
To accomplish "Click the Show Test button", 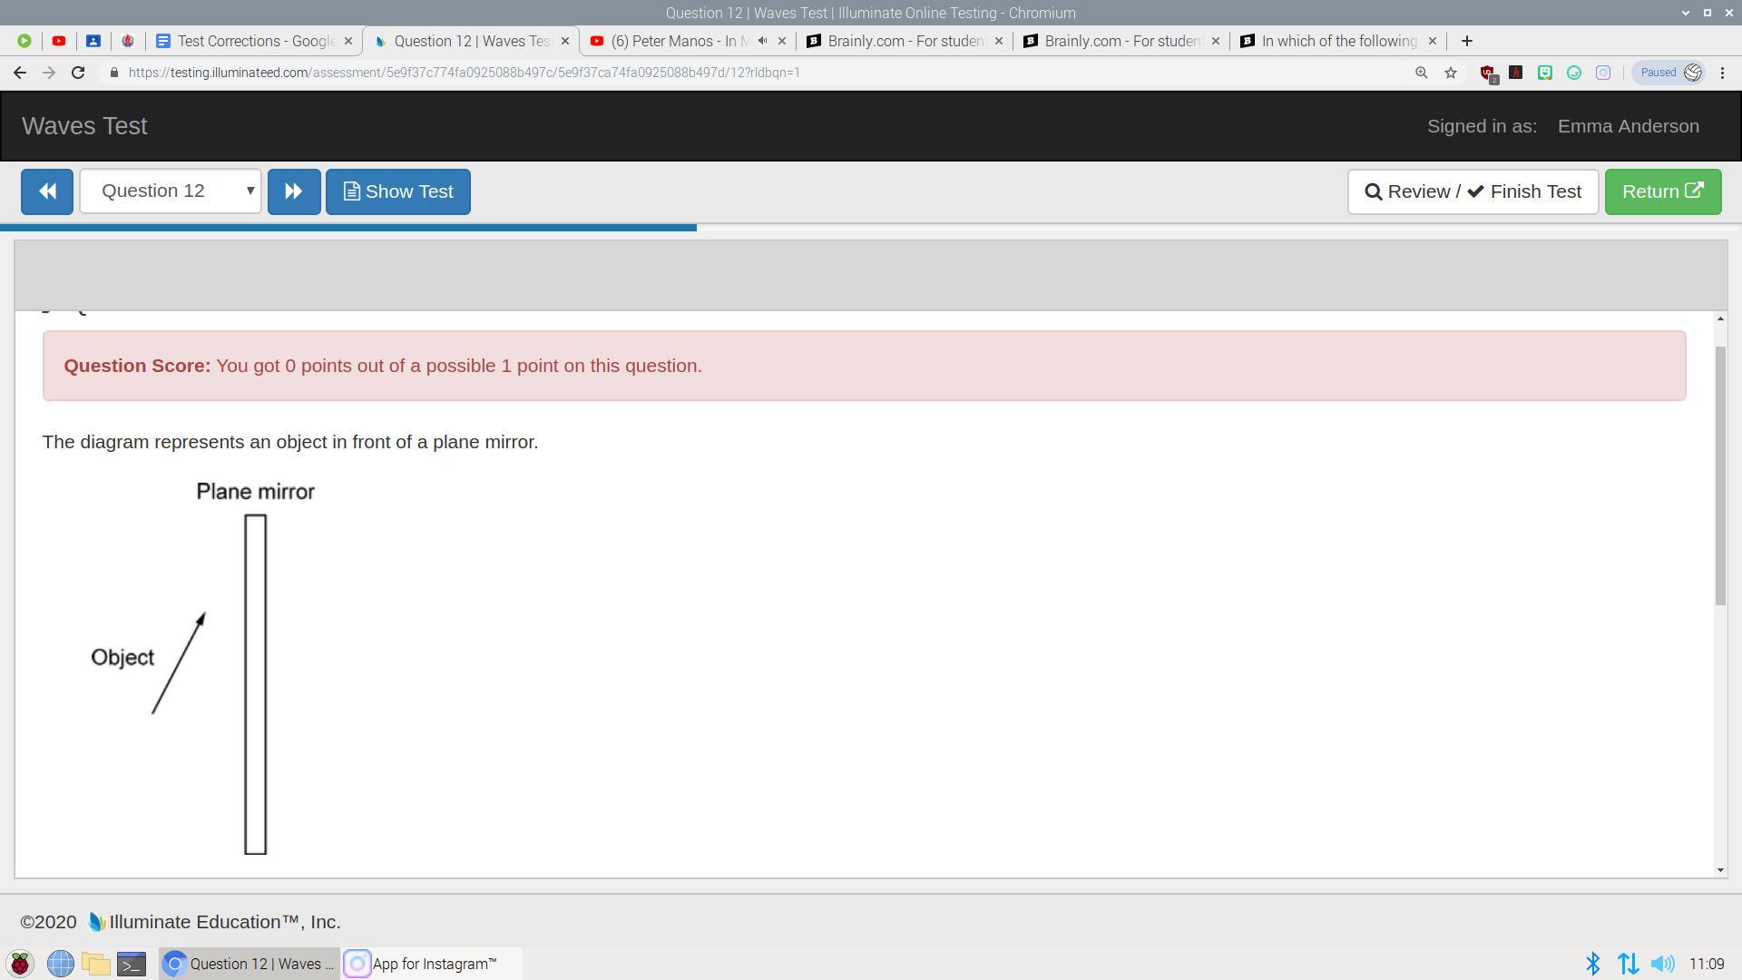I will (x=397, y=191).
